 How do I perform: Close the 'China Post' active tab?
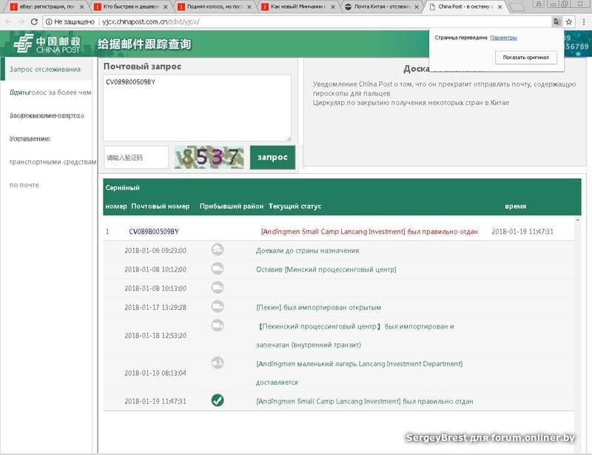pyautogui.click(x=500, y=7)
